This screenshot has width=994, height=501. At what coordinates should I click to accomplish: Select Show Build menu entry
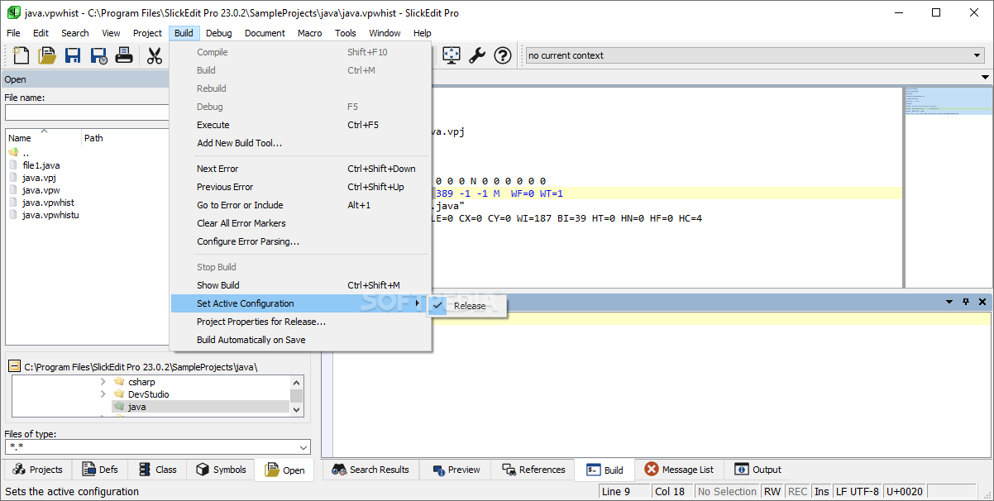coord(300,285)
